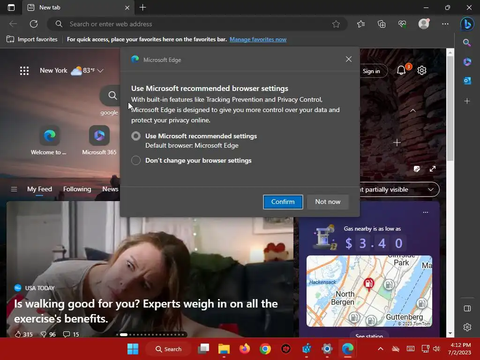Image resolution: width=480 pixels, height=360 pixels.
Task: Click the add quick link plus icon
Action: (397, 142)
